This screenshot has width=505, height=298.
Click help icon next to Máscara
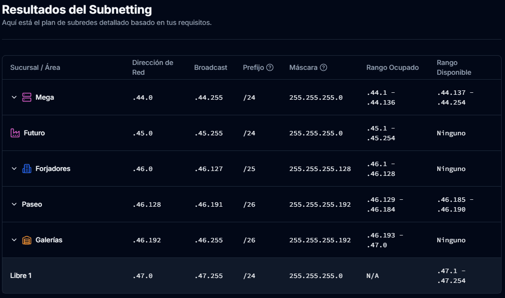point(323,67)
